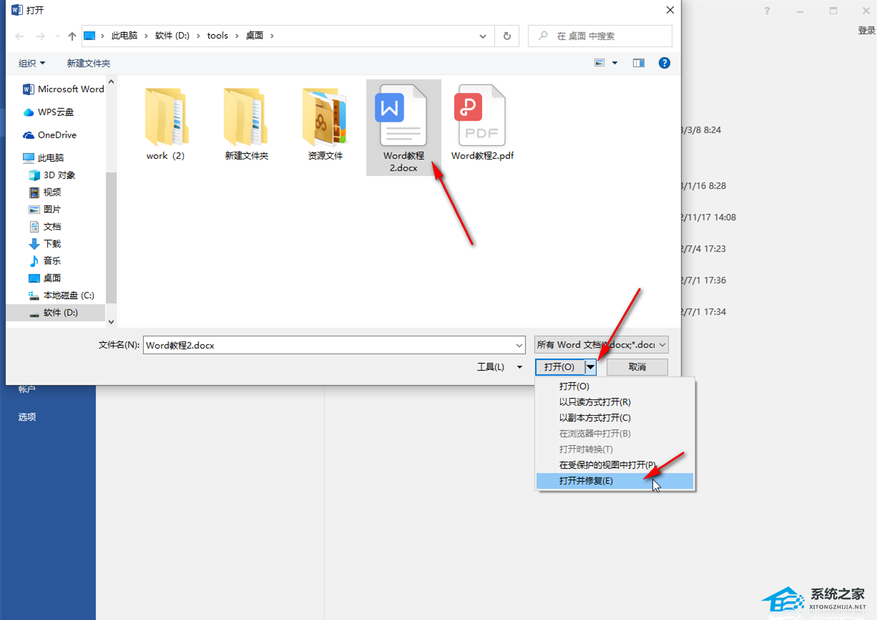The image size is (877, 620).
Task: Click the Word window help question mark
Action: pyautogui.click(x=767, y=11)
